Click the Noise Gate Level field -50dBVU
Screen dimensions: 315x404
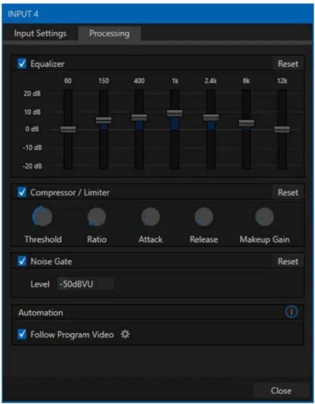tap(85, 284)
